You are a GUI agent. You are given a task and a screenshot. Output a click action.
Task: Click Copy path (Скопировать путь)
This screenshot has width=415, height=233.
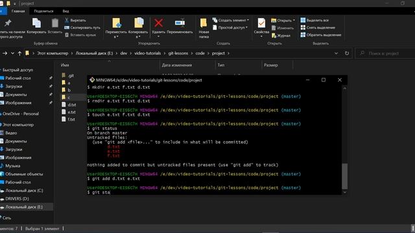click(82, 27)
